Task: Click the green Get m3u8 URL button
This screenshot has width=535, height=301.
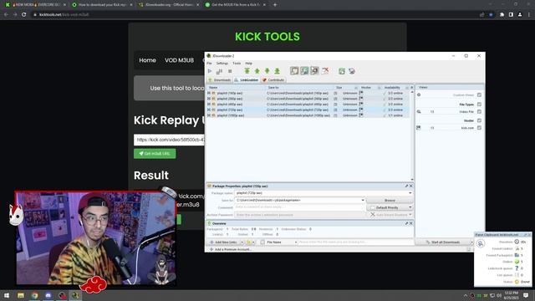Action: pyautogui.click(x=155, y=154)
